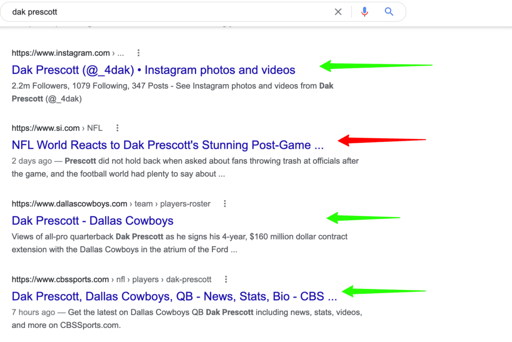This screenshot has height=342, width=512.
Task: Open the three-dot menu on the Instagram result
Action: [x=138, y=52]
